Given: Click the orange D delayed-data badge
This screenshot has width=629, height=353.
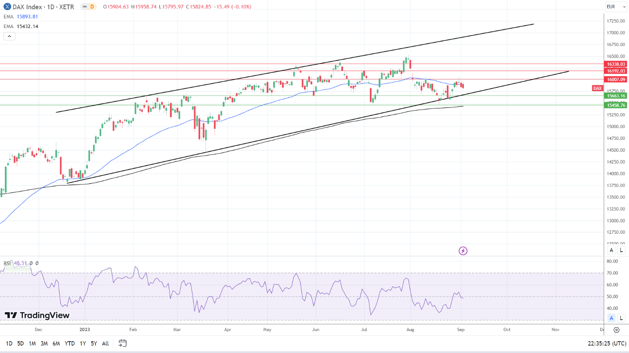Looking at the screenshot, I should [92, 7].
